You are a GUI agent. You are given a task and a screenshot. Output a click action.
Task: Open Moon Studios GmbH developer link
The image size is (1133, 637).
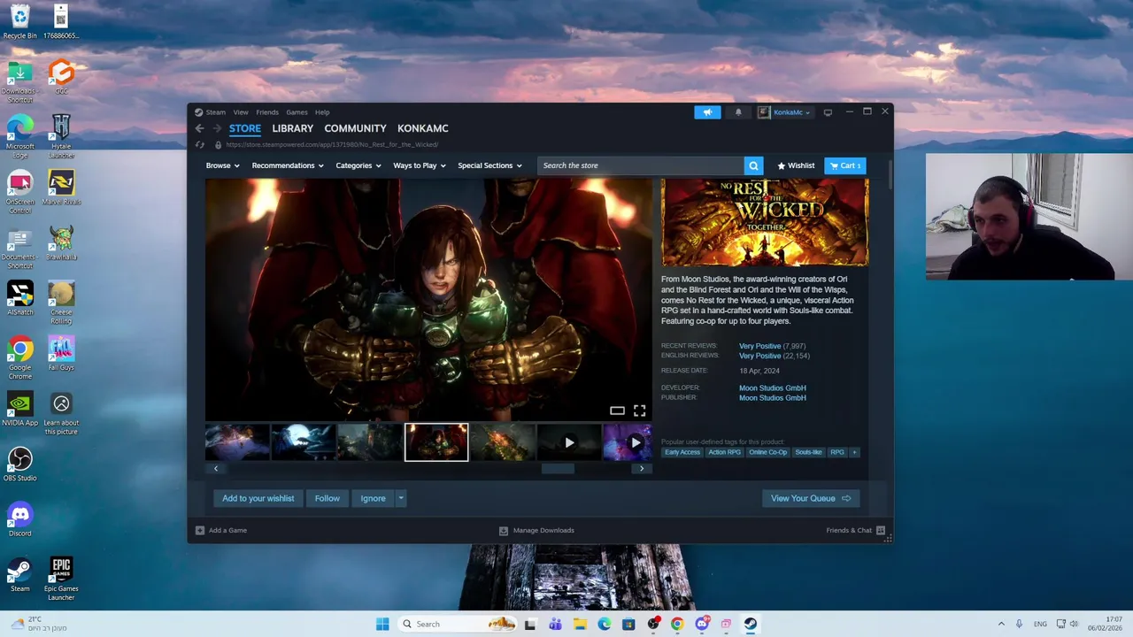tap(773, 388)
